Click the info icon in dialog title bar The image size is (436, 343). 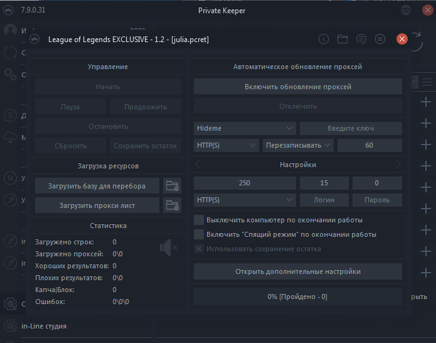click(x=324, y=39)
